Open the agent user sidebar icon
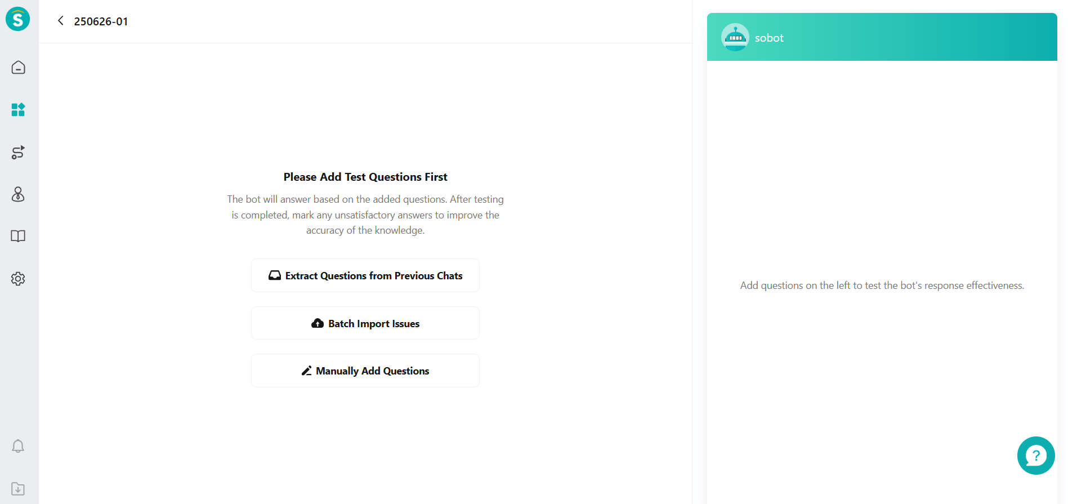 [18, 194]
